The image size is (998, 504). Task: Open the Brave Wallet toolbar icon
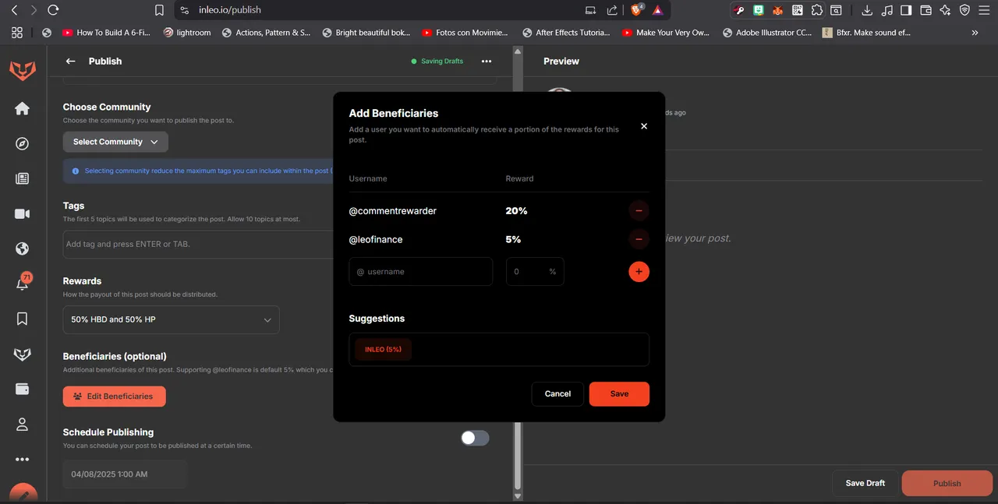926,10
